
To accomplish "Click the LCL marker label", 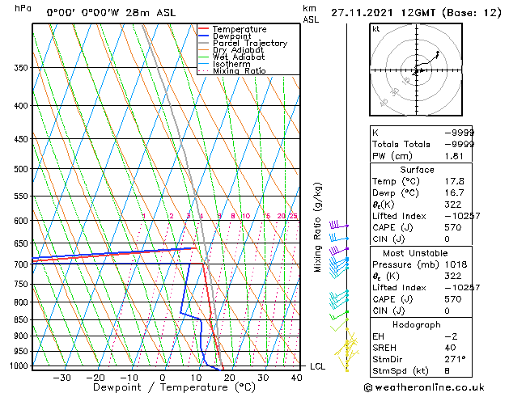I will [317, 366].
